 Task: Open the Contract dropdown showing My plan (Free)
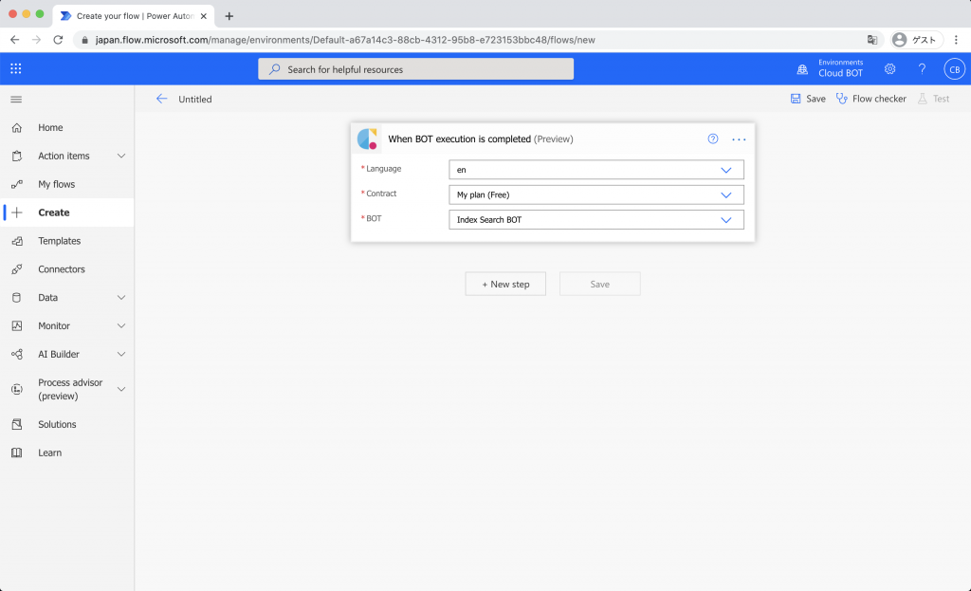595,194
